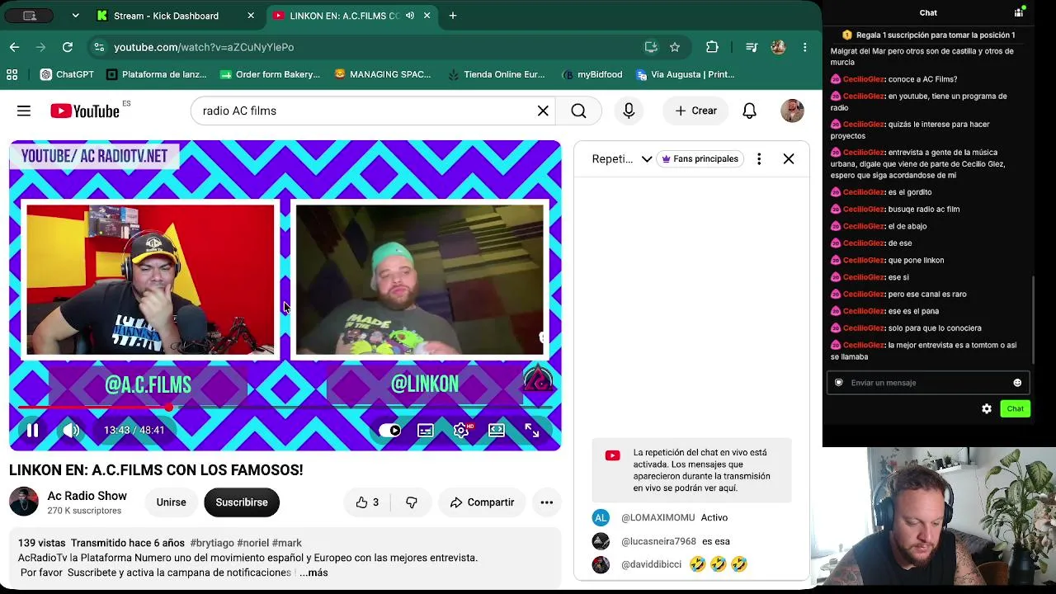Open the myBidfood bookmark
The height and width of the screenshot is (594, 1056).
592,74
